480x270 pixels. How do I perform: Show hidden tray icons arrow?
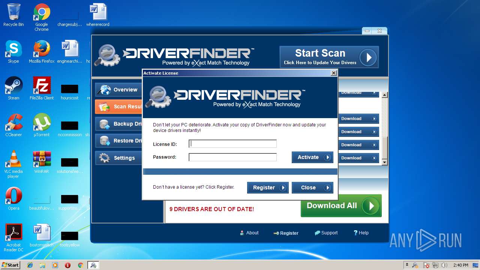tap(407, 265)
